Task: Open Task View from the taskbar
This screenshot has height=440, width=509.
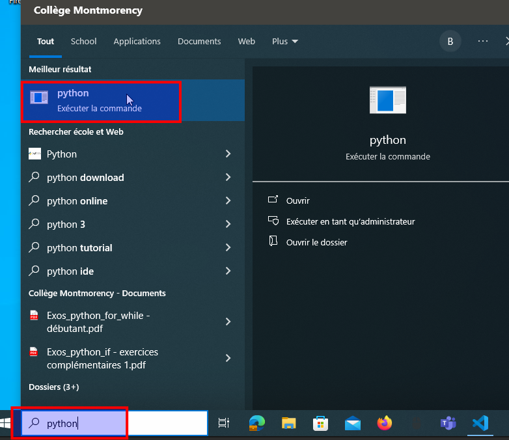Action: (224, 423)
